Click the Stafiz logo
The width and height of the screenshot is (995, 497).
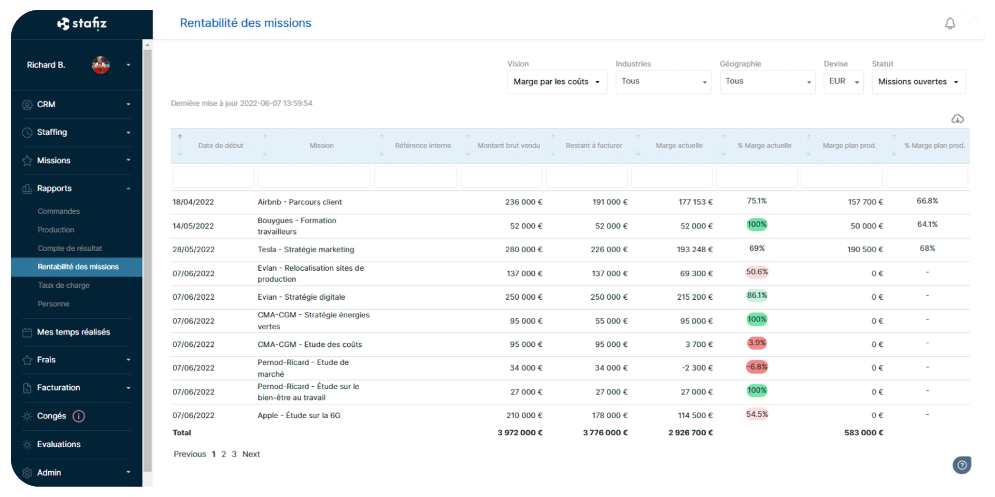(82, 23)
